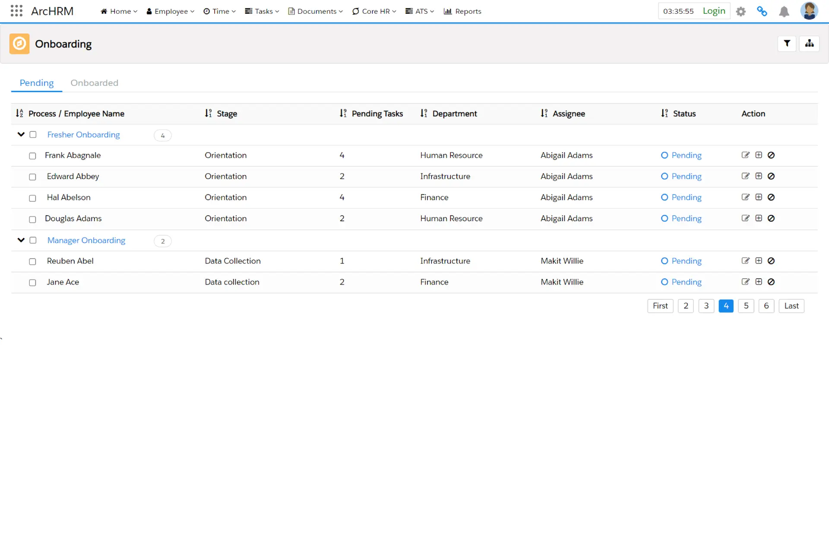
Task: Click the edit icon for Frank Abagnale
Action: (745, 155)
